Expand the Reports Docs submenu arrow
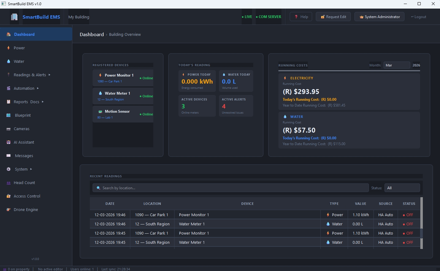 [43, 102]
